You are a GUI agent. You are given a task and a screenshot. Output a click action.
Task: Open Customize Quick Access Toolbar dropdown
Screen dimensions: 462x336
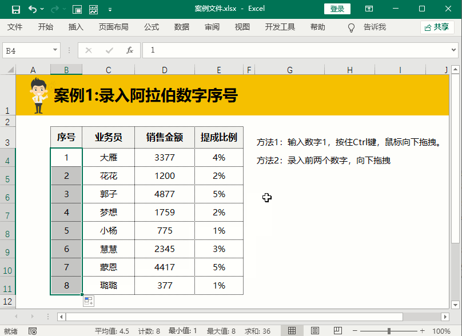coord(110,9)
